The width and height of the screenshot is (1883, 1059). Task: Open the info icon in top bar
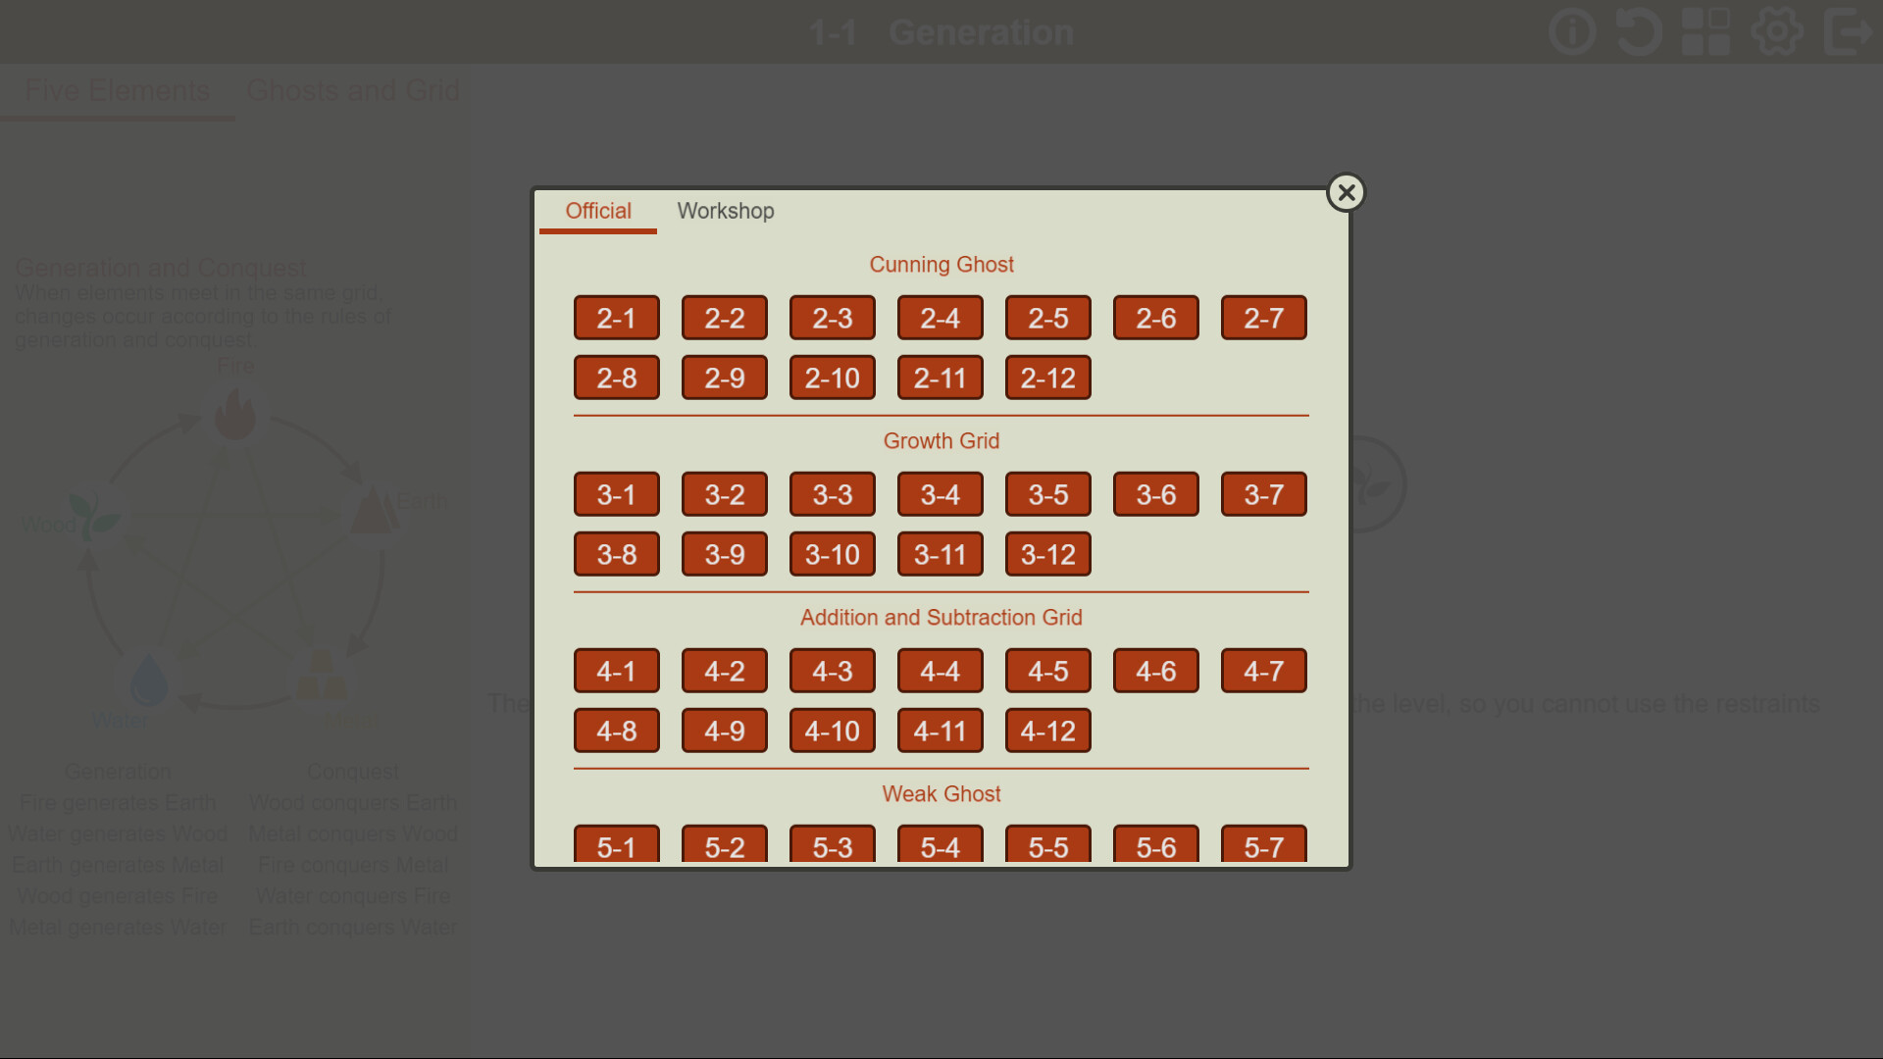point(1571,31)
